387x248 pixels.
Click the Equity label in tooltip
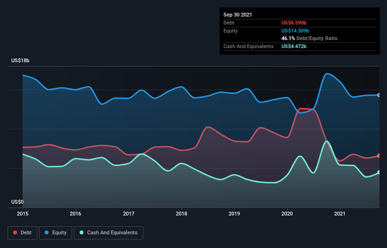point(231,31)
